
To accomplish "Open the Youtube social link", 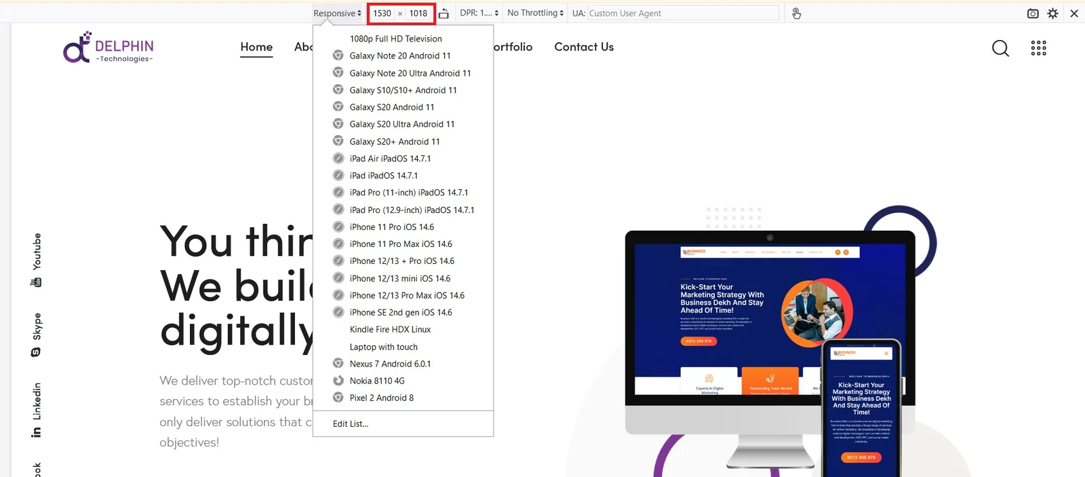I will (x=37, y=252).
